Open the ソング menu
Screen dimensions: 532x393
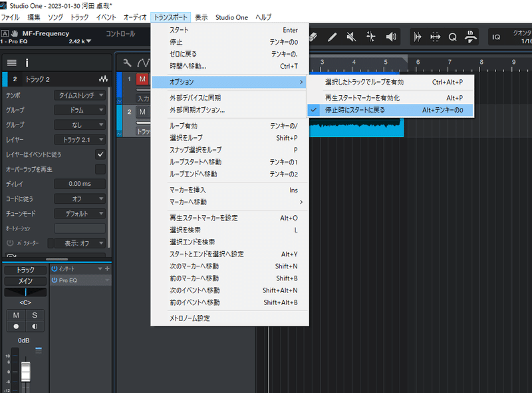(55, 17)
